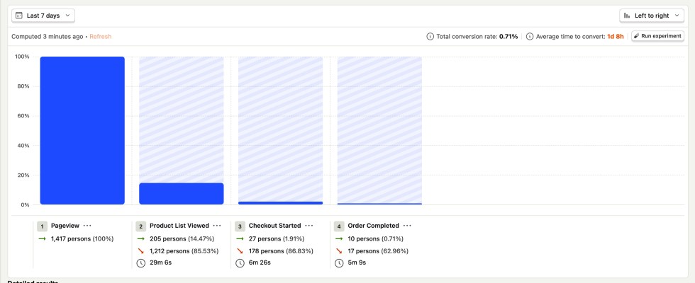Click the Average time to convert info icon
This screenshot has height=283, width=695.
(530, 36)
